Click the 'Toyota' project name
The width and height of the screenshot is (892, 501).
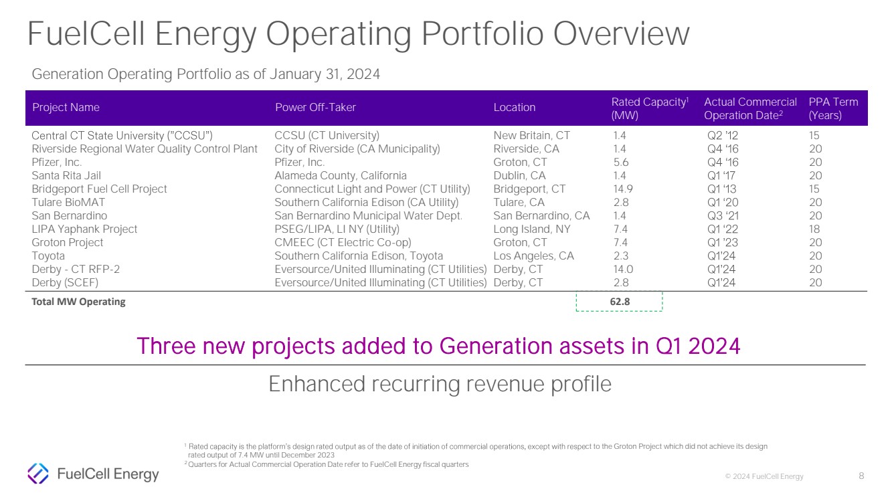[x=48, y=256]
